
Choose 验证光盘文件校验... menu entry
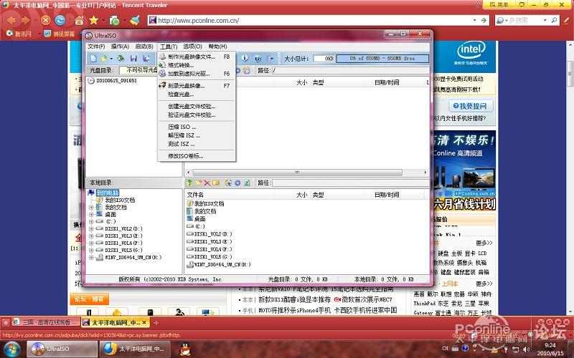[197, 115]
